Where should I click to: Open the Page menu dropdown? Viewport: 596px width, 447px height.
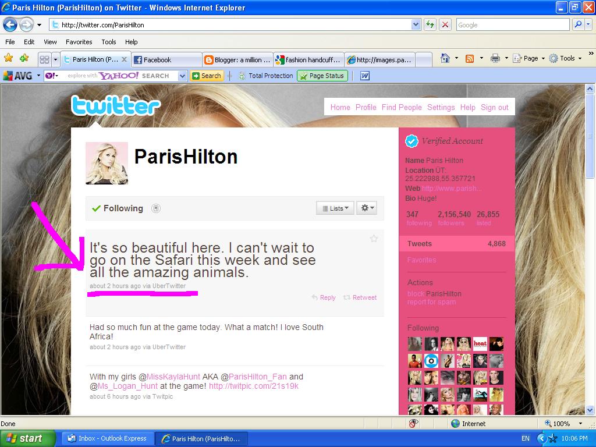click(529, 58)
